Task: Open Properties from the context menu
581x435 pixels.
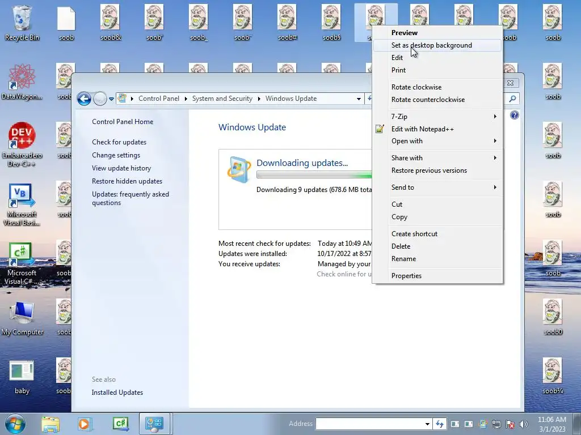Action: tap(437, 276)
